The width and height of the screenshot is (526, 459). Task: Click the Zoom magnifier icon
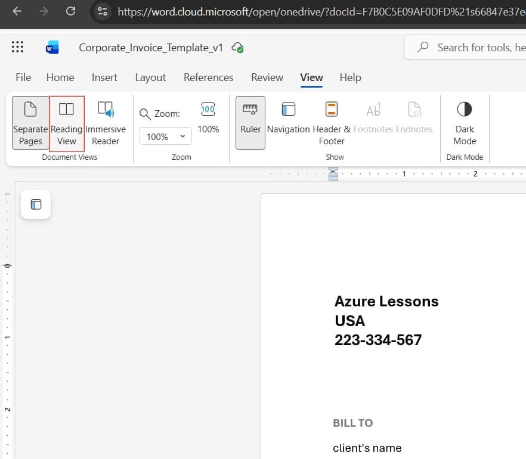click(x=145, y=114)
